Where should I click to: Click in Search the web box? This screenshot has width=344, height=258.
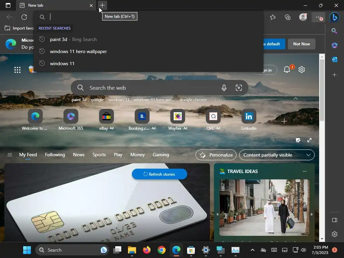pyautogui.click(x=160, y=88)
